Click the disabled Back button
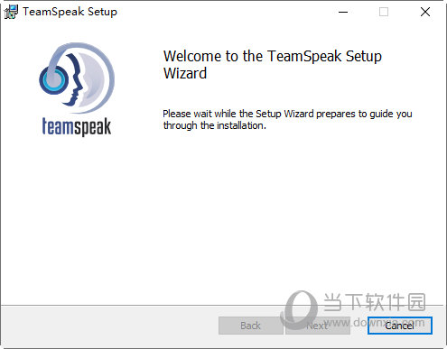 [250, 326]
